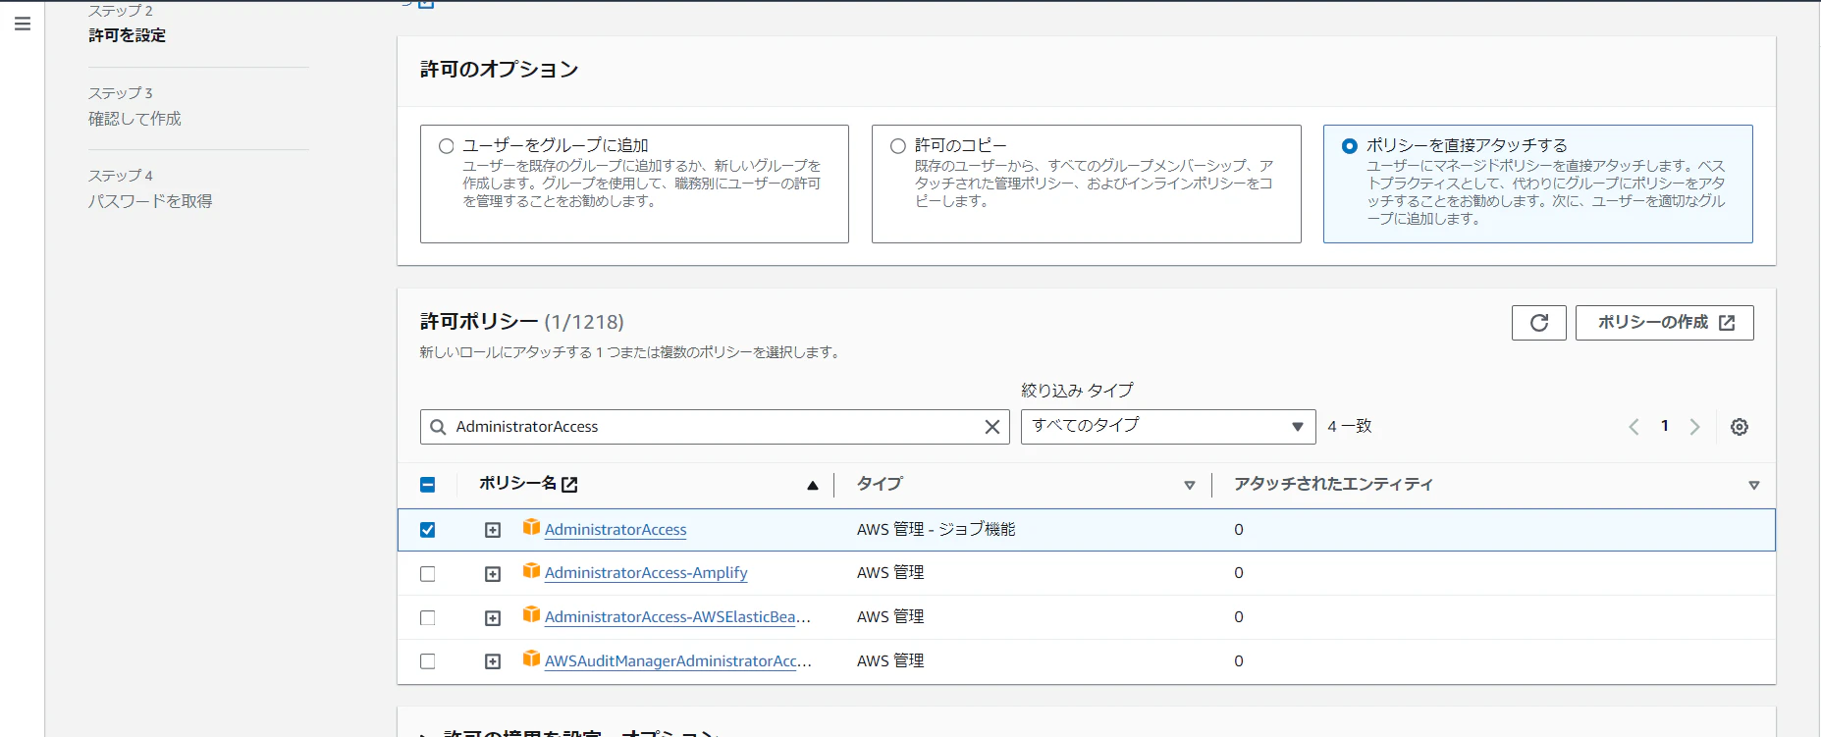Select ポリシーを直接アタッチする option
Image resolution: width=1821 pixels, height=737 pixels.
tap(1350, 146)
